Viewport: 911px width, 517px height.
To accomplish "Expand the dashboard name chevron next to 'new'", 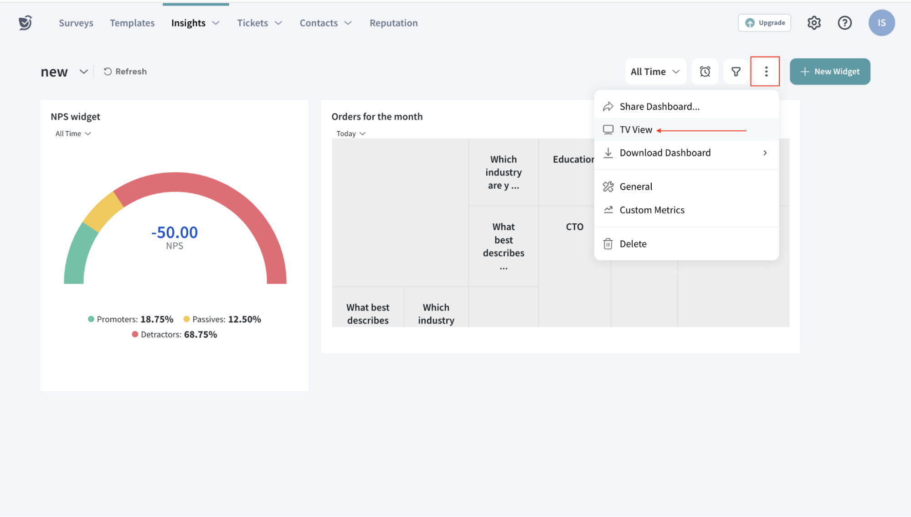I will point(83,72).
